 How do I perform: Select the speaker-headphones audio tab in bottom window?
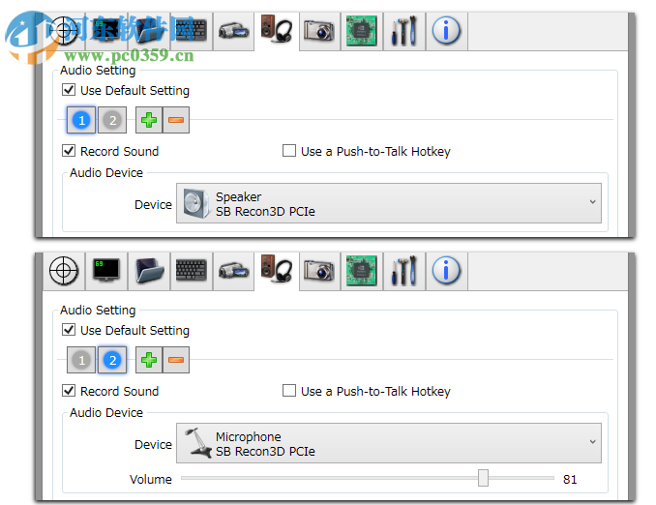[277, 271]
